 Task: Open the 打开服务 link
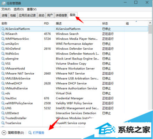[39, 133]
